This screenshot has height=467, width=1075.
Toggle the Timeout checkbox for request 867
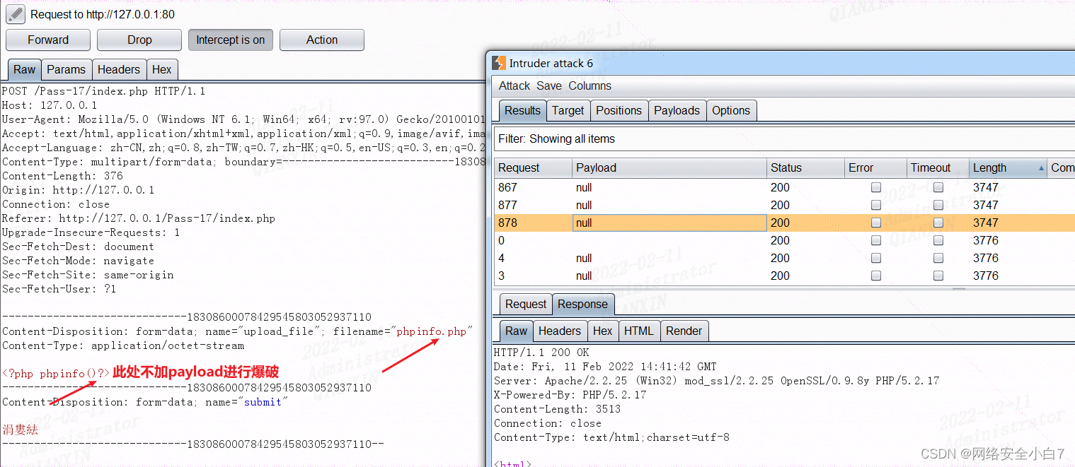pos(938,187)
